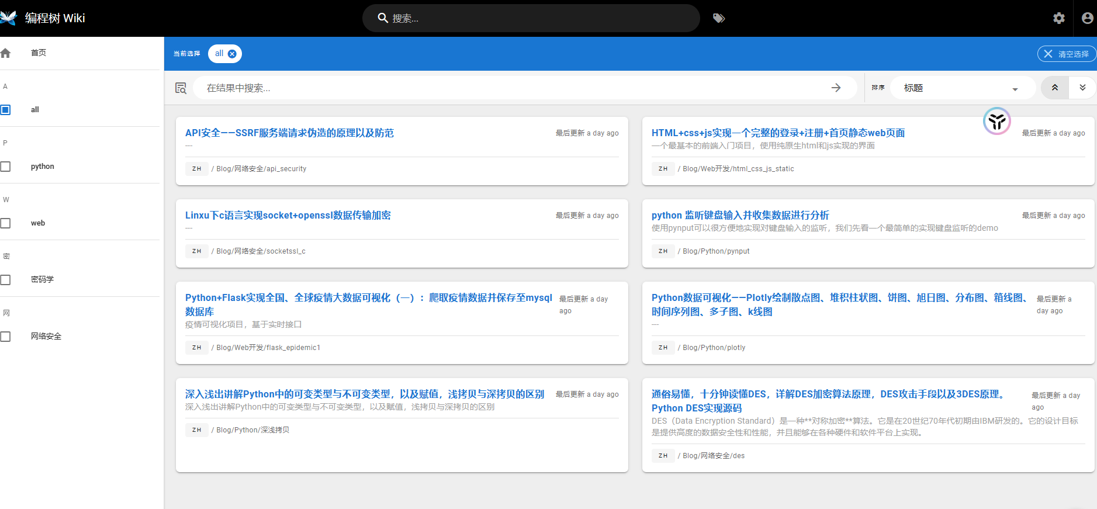The image size is (1097, 509).
Task: Open admin settings gear icon
Action: [x=1059, y=18]
